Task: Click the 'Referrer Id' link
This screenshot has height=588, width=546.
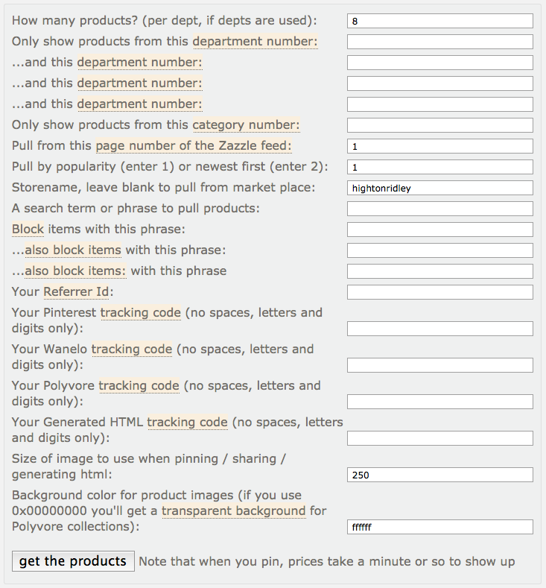Action: (x=76, y=291)
